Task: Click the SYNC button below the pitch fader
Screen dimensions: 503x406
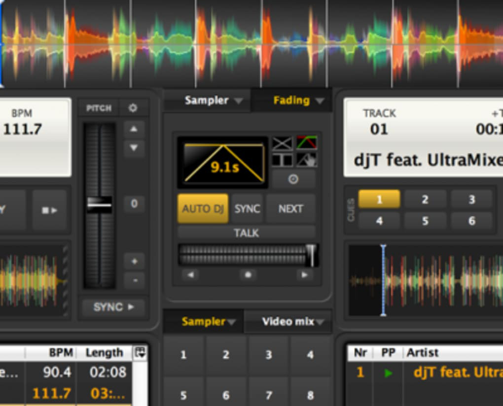Action: click(113, 307)
